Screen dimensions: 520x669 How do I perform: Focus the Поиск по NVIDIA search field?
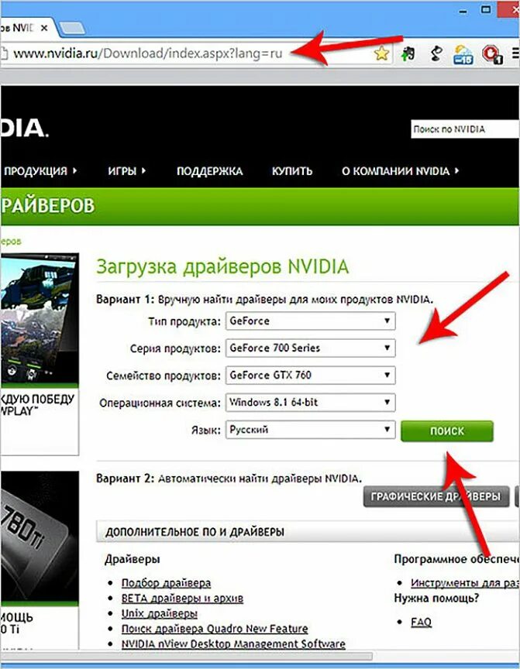coord(465,129)
